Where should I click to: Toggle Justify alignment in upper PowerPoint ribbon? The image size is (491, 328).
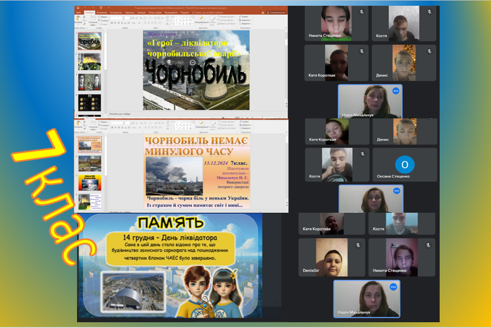point(156,23)
